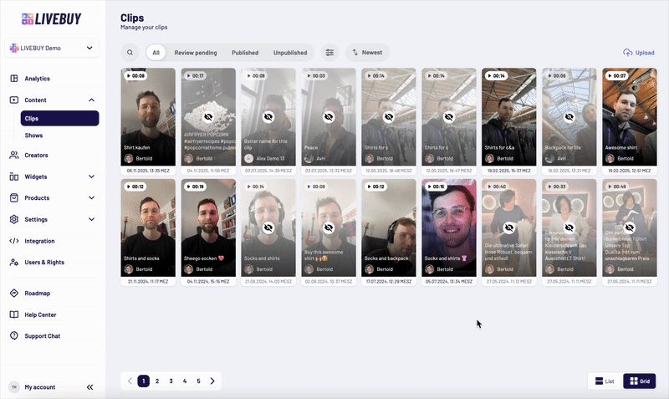Select the All filter tab
The width and height of the screenshot is (669, 399).
(156, 53)
